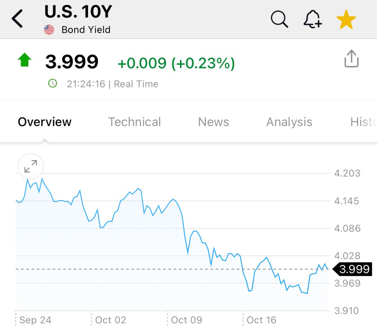The height and width of the screenshot is (330, 377).
Task: Open the search magnifier icon
Action: [x=279, y=19]
